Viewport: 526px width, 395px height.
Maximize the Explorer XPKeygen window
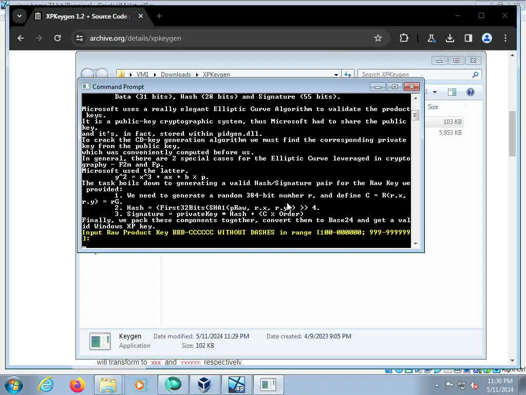coord(456,61)
